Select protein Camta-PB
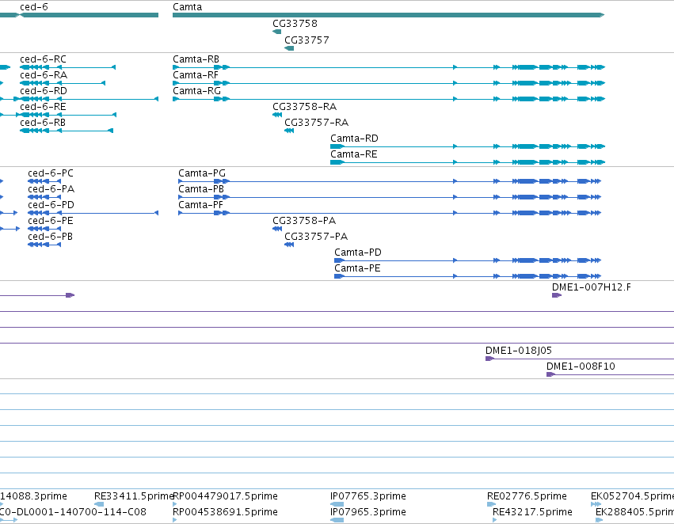 coord(201,189)
